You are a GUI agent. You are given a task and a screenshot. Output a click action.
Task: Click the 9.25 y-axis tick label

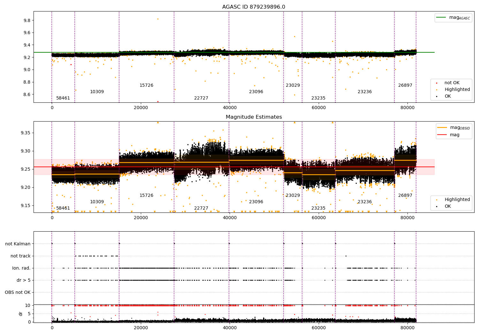pyautogui.click(x=26, y=169)
